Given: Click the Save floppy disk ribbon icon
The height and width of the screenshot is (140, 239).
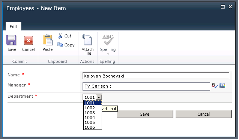Looking at the screenshot, I should pyautogui.click(x=11, y=40).
